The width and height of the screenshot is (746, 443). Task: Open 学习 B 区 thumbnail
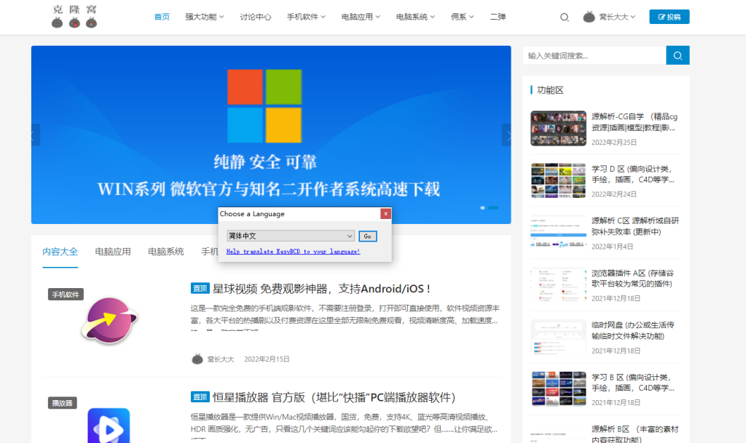pos(559,389)
